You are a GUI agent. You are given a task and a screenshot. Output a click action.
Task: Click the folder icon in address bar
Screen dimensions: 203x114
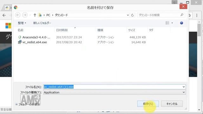(x=40, y=15)
